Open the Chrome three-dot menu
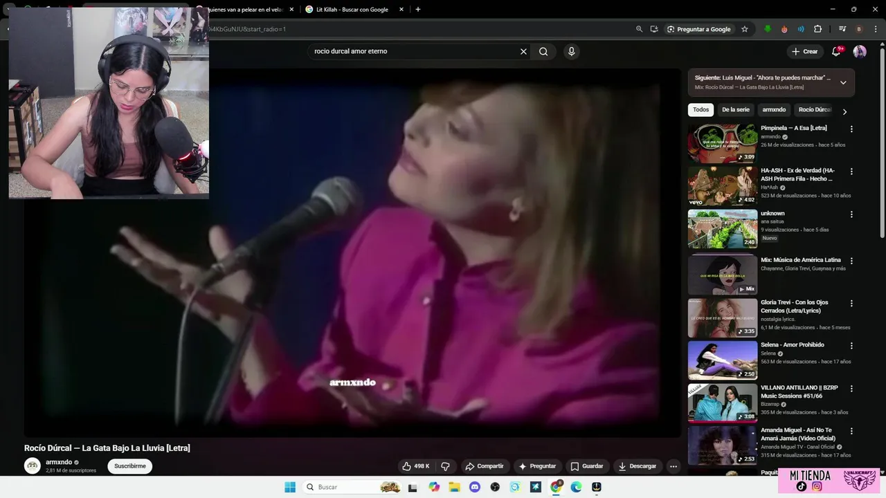The image size is (886, 498). tap(875, 29)
